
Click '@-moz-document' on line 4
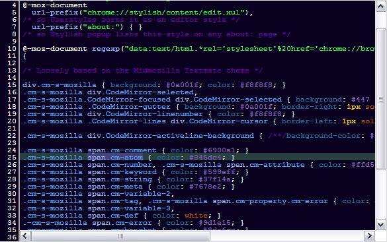pos(55,5)
